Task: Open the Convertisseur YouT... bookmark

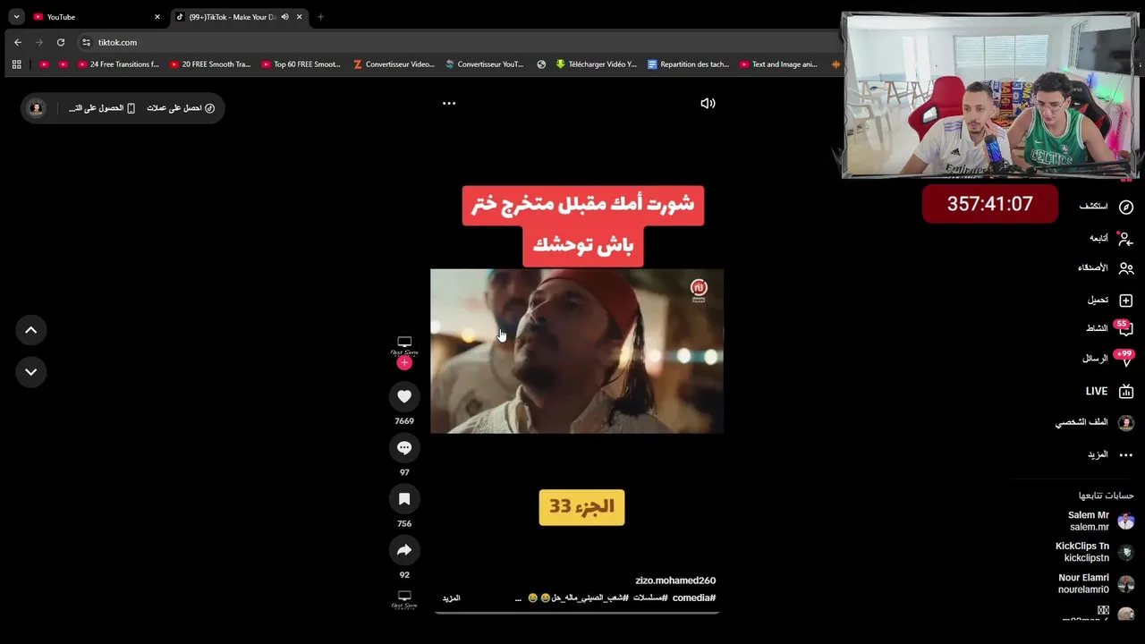Action: click(485, 64)
